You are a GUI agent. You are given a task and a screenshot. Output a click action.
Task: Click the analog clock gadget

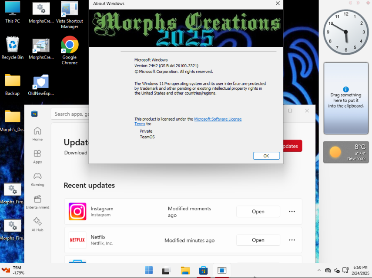point(345,32)
